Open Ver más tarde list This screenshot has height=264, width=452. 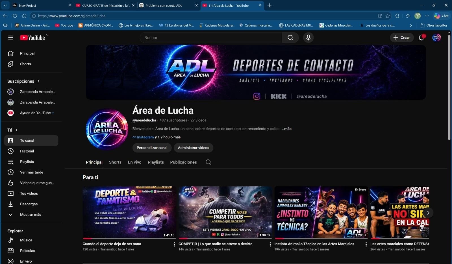click(31, 172)
